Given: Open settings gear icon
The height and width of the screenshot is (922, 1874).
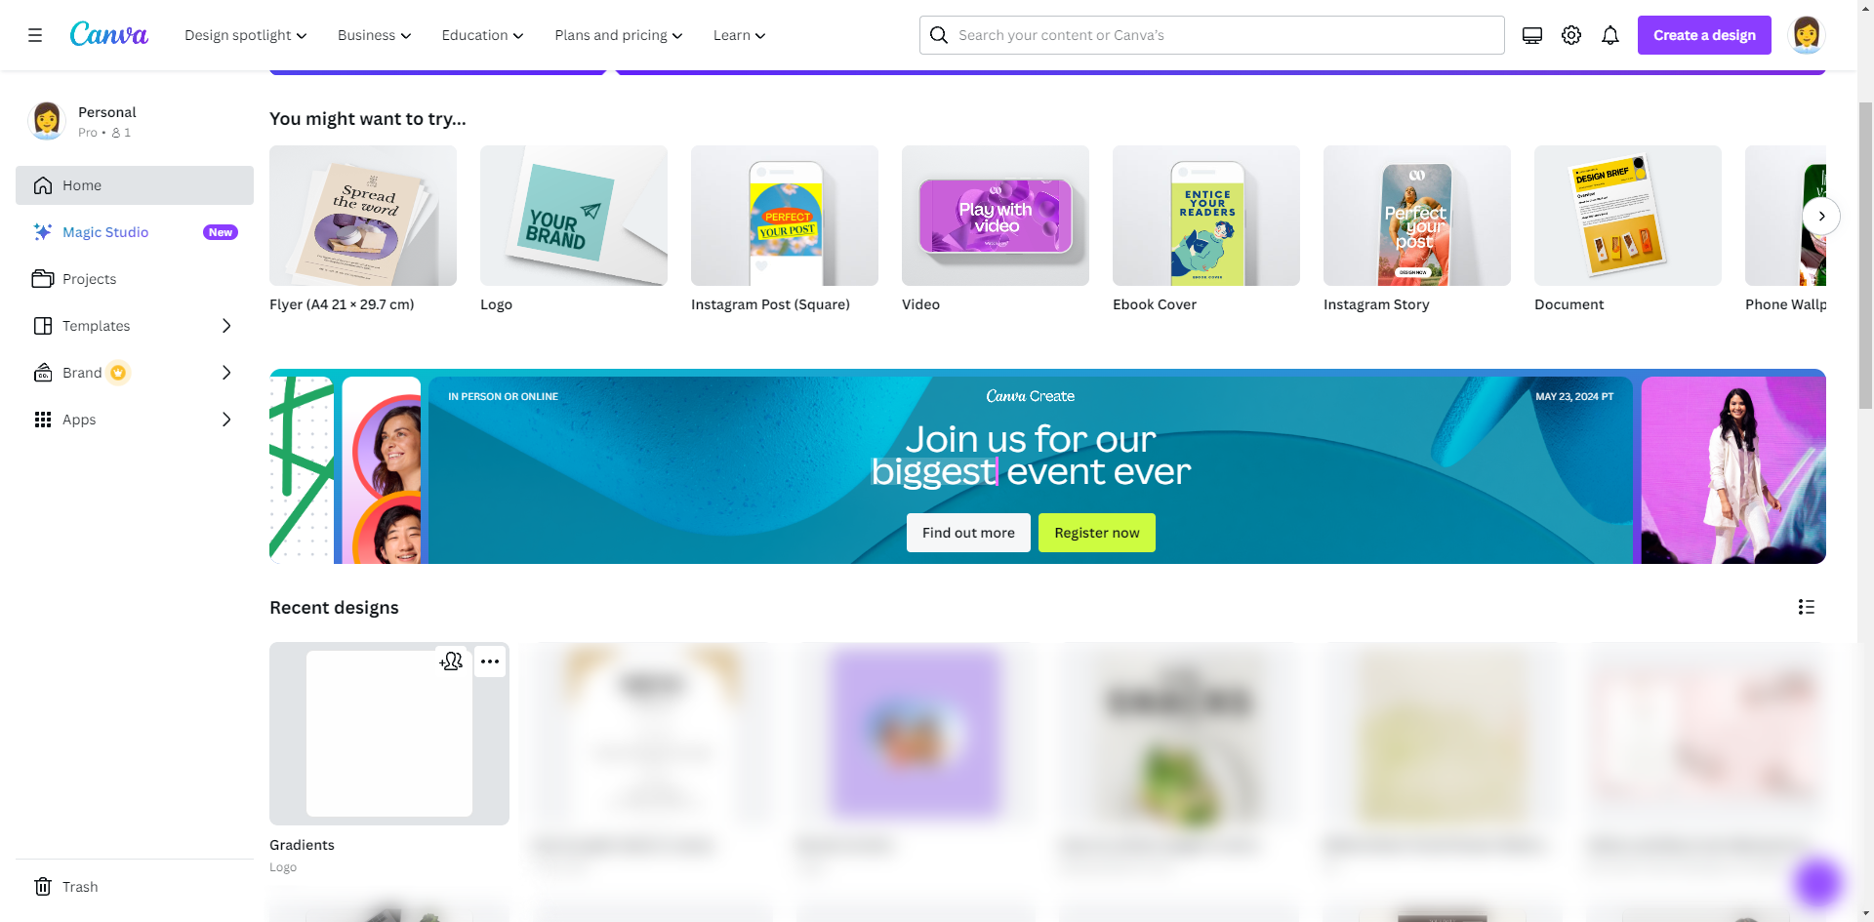Looking at the screenshot, I should point(1571,35).
